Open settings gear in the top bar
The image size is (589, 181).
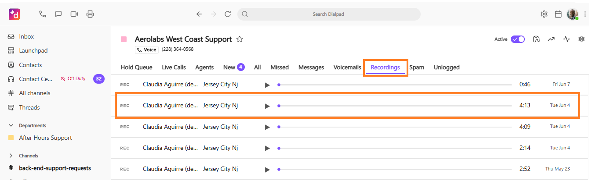[x=544, y=14]
